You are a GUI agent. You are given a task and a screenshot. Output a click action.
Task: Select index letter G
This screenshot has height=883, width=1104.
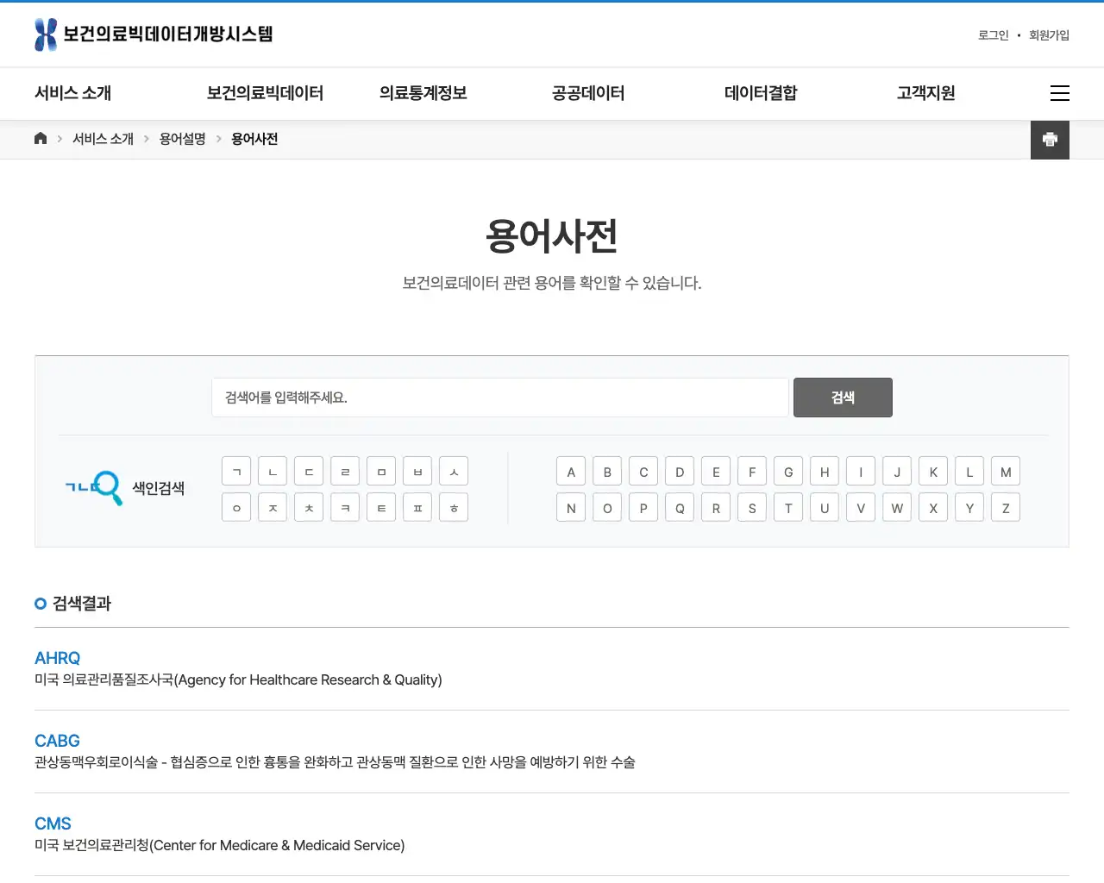click(788, 472)
